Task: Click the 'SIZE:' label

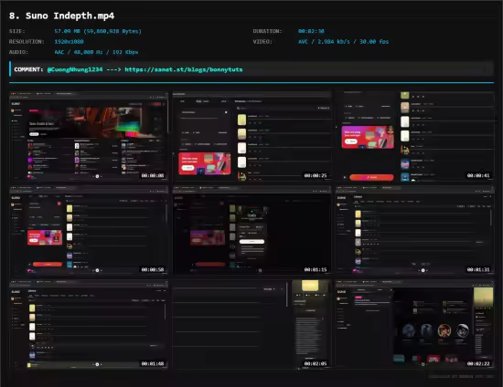Action: [17, 31]
